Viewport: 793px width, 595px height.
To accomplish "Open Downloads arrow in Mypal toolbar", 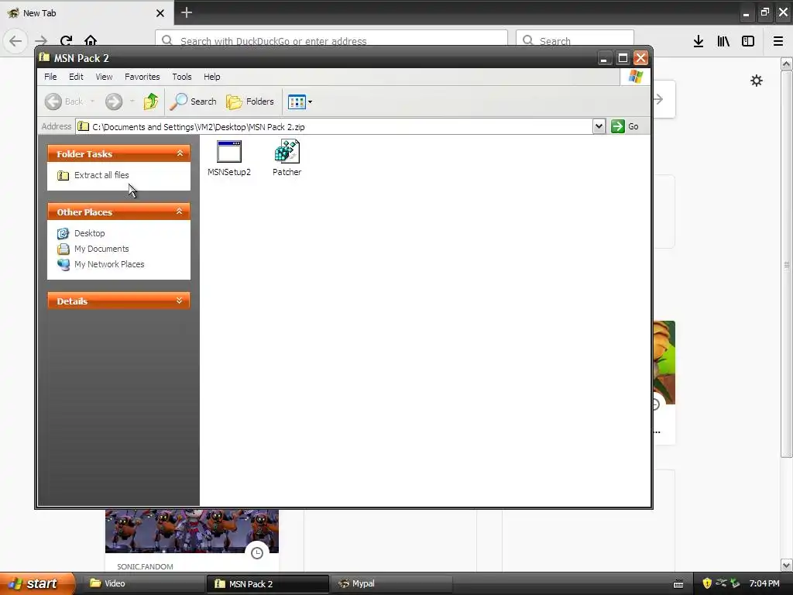I will coord(699,41).
